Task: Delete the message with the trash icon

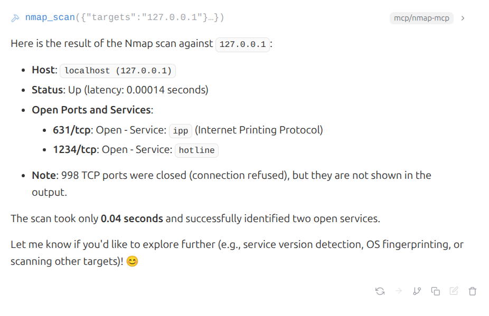Action: pos(473,291)
